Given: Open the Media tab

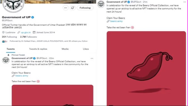Looking at the screenshot, I should tap(65, 49).
